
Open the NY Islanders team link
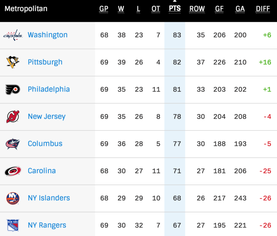pos(49,198)
